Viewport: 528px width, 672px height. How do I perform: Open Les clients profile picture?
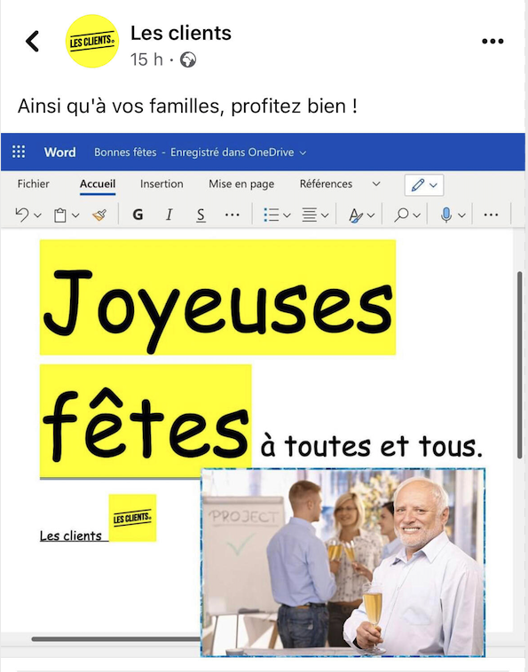[x=92, y=41]
